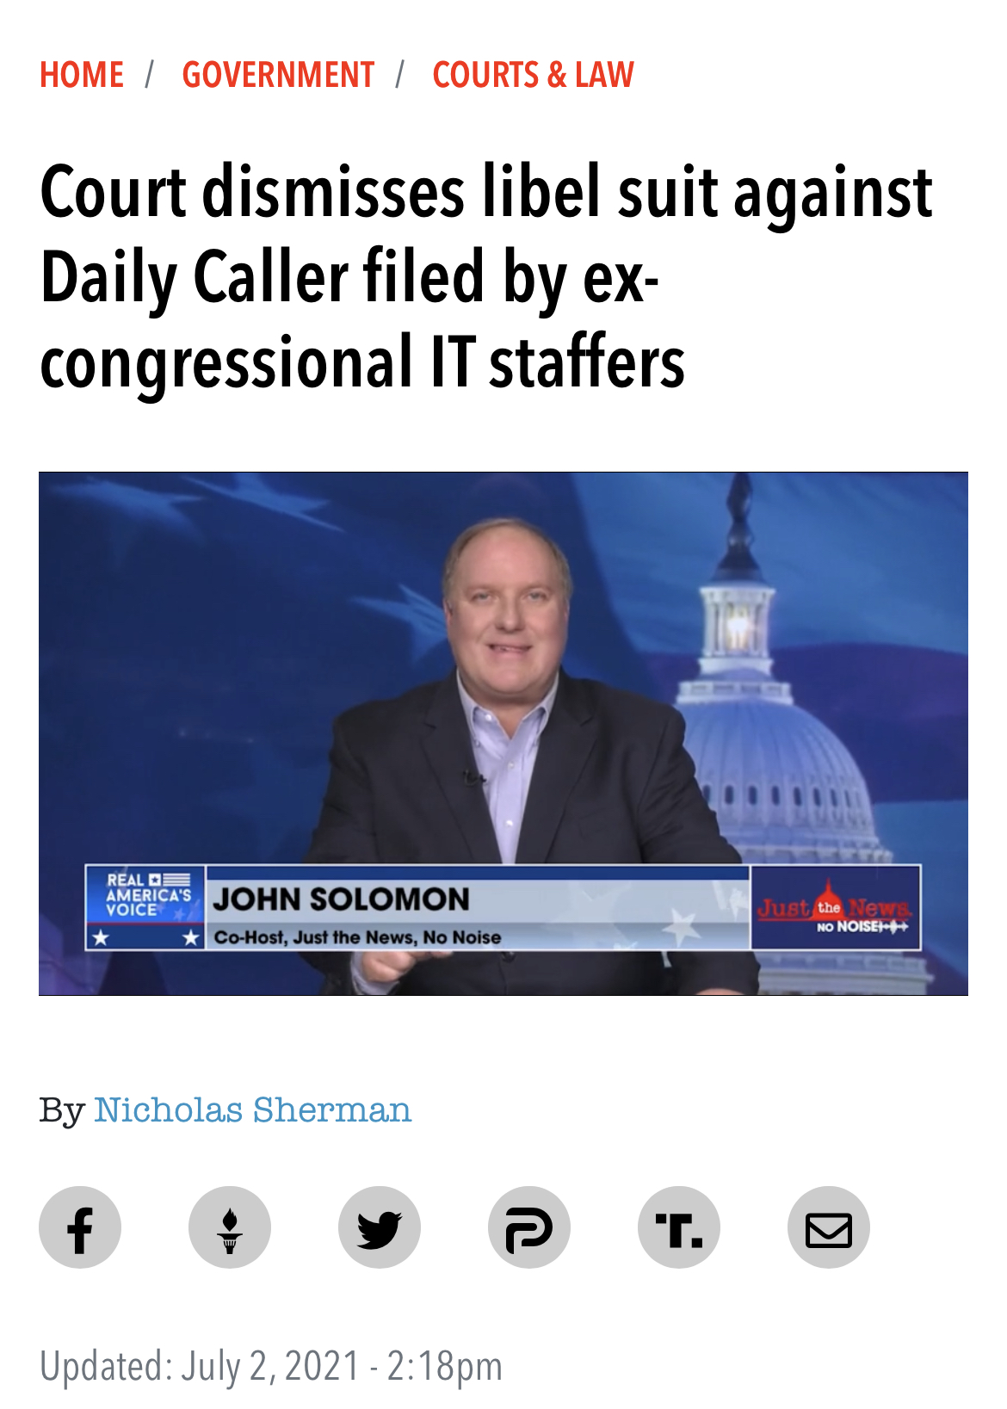This screenshot has width=1007, height=1409.
Task: Share article on Facebook
Action: point(80,1227)
